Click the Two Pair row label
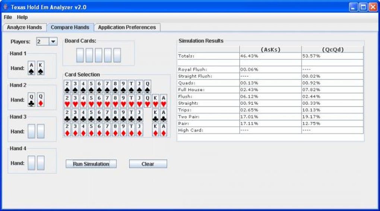The width and height of the screenshot is (380, 211). click(189, 117)
